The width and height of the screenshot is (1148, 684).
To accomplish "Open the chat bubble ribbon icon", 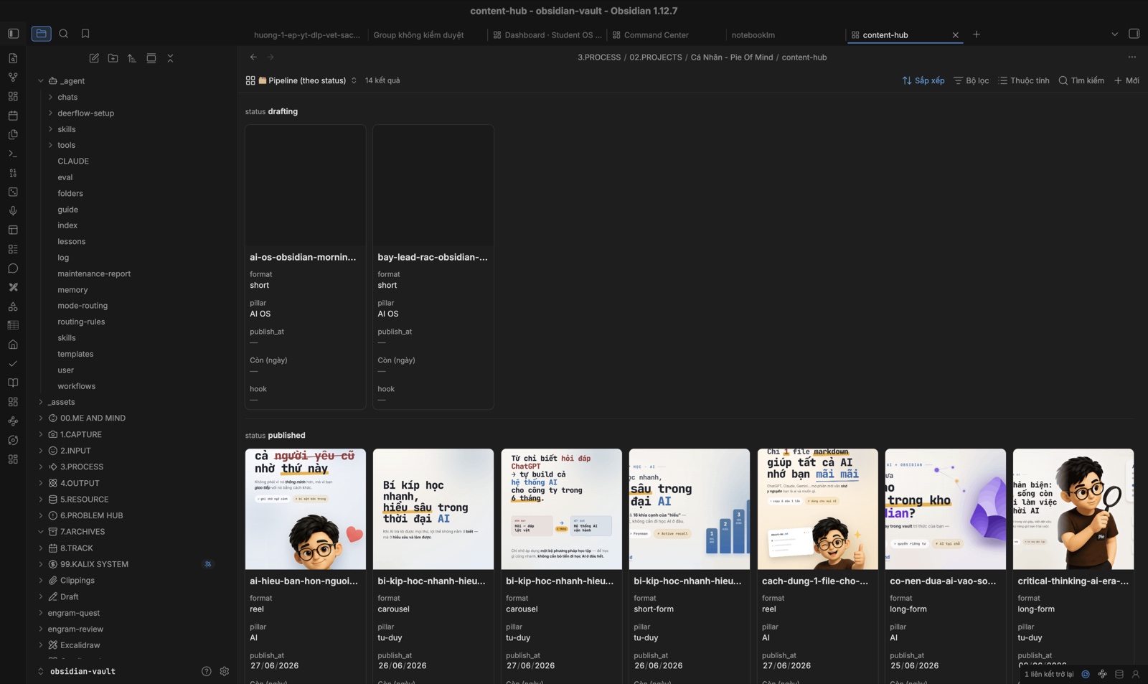I will pos(13,268).
